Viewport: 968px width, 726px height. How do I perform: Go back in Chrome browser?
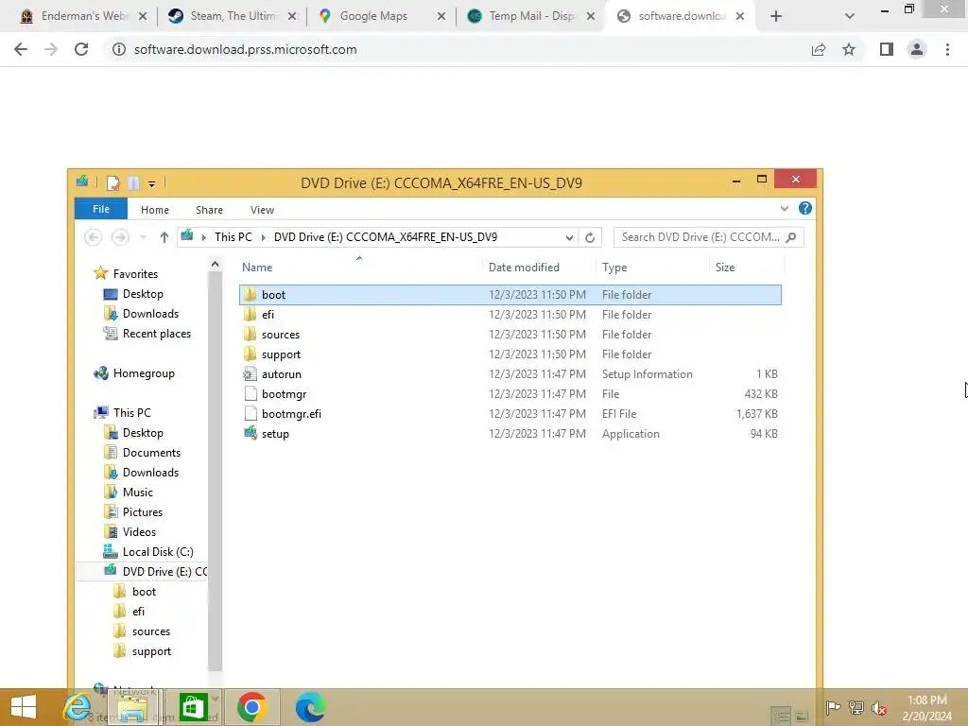click(21, 49)
